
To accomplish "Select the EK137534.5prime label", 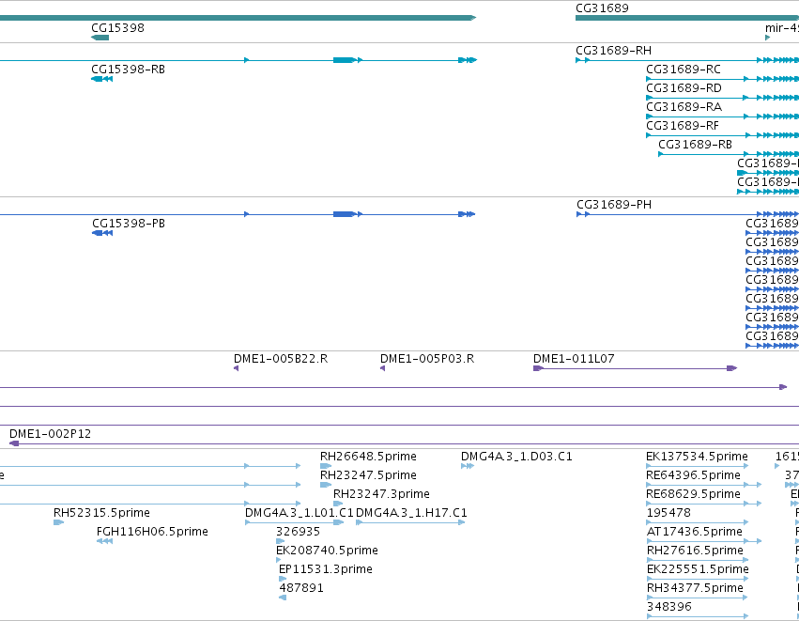I will click(697, 457).
